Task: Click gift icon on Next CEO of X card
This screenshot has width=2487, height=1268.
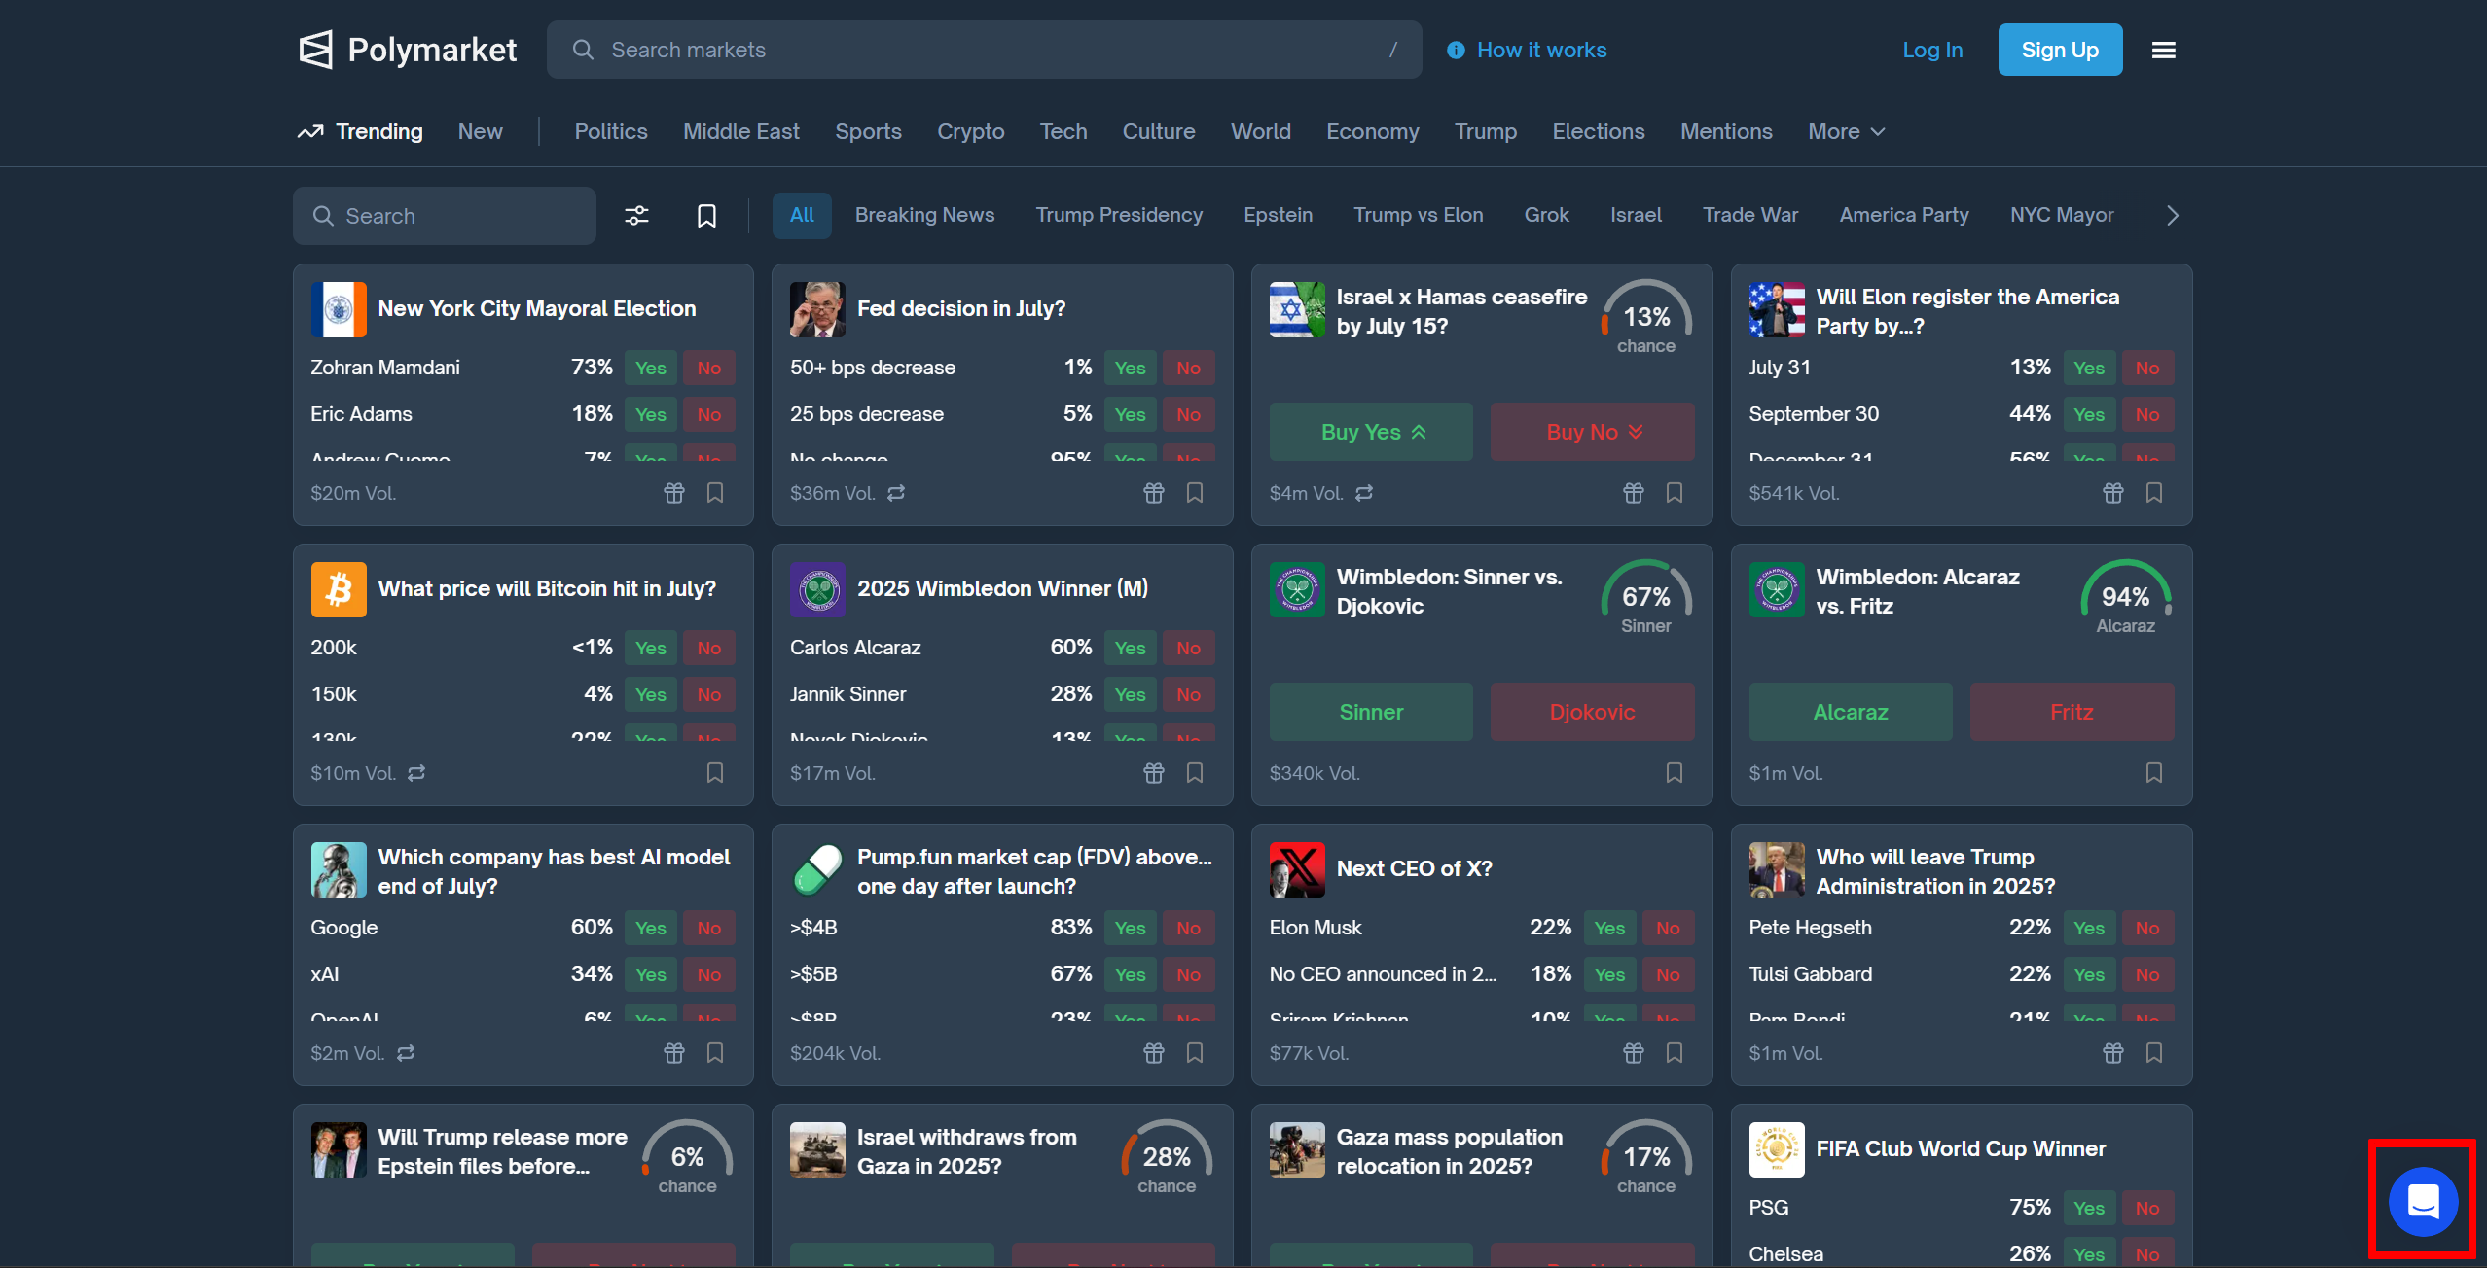Action: point(1633,1053)
